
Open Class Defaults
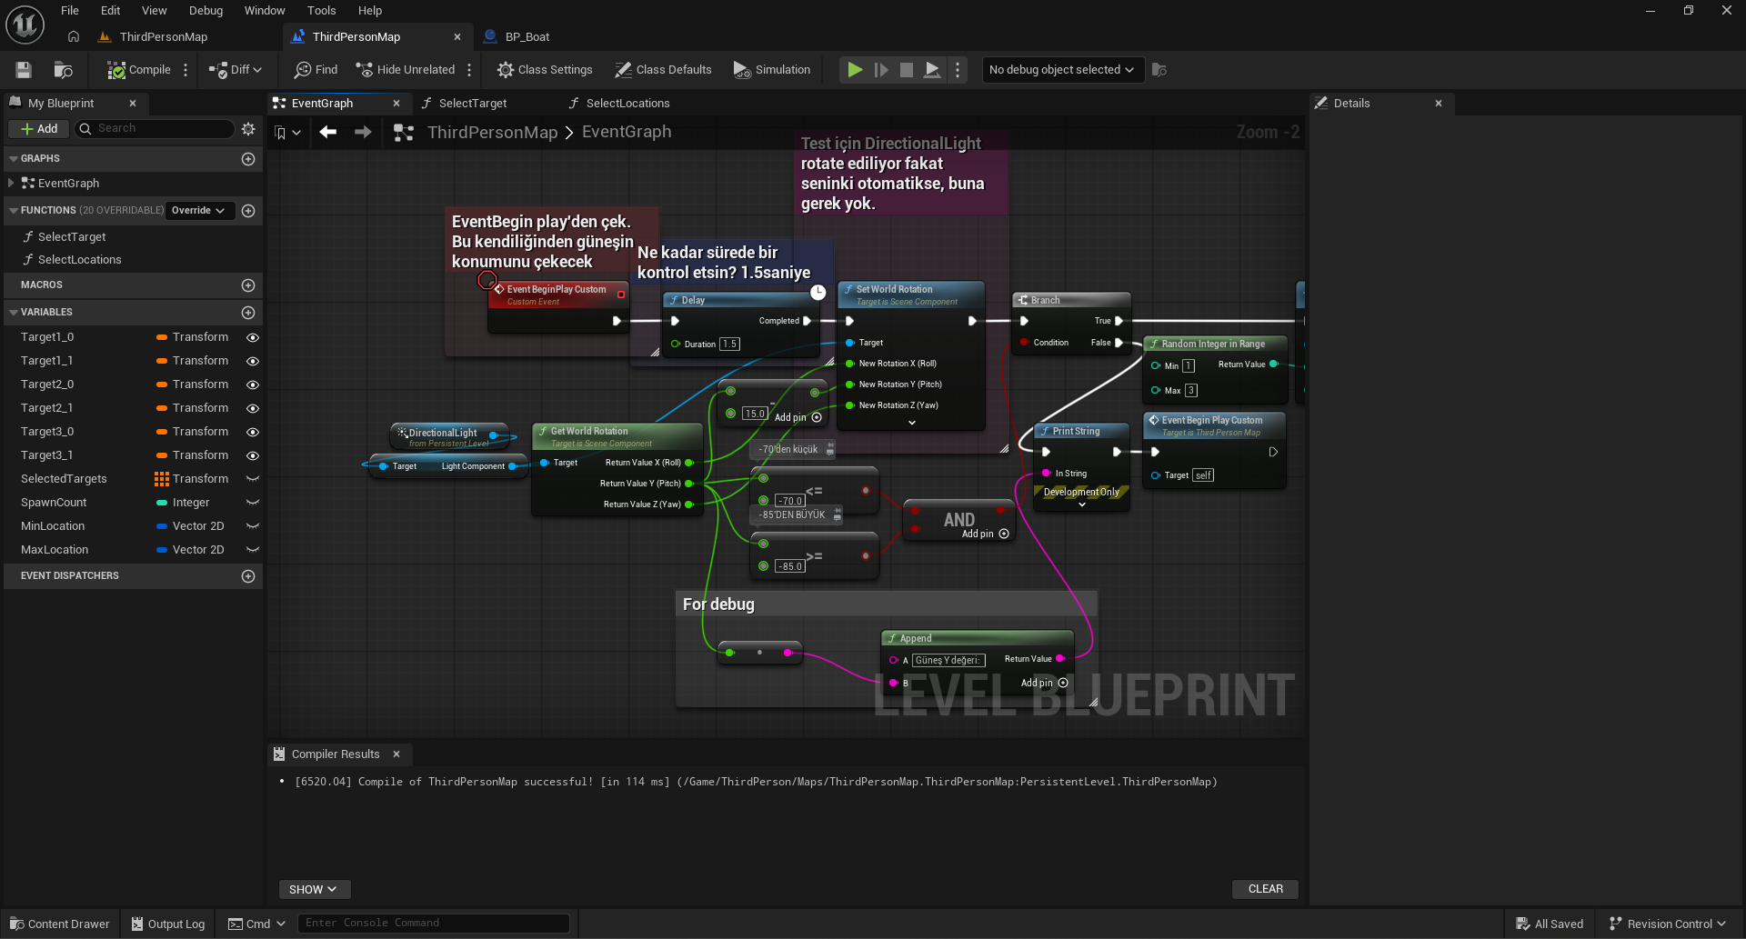pos(663,70)
